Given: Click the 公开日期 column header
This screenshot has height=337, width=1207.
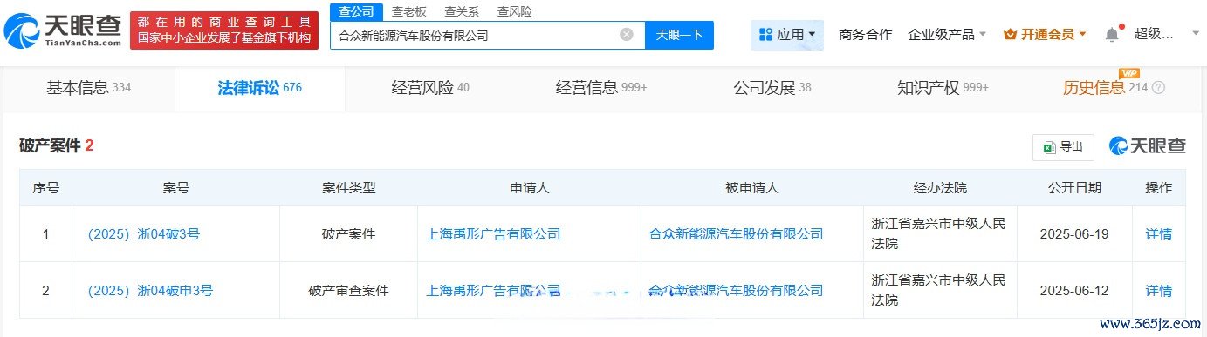Looking at the screenshot, I should point(1074,187).
